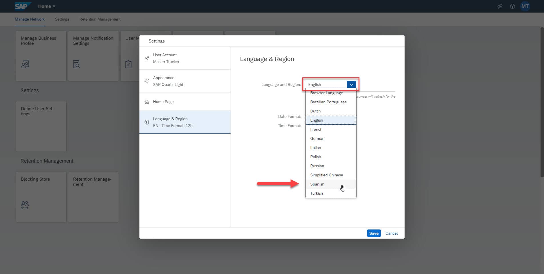Click the Cancel button
544x274 pixels.
(x=391, y=233)
